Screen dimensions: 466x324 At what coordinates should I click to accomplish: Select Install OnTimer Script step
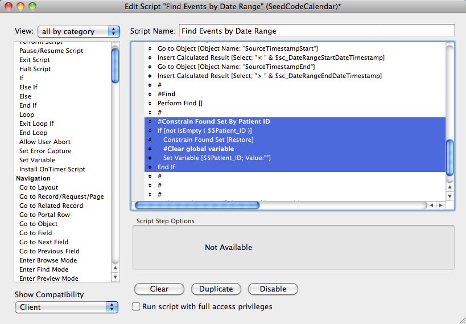(x=52, y=169)
